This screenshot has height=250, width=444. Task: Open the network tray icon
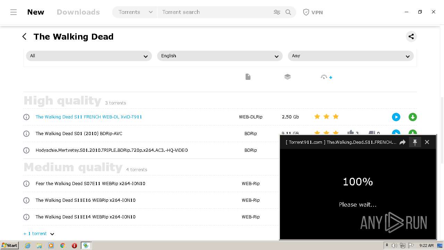tap(403, 245)
